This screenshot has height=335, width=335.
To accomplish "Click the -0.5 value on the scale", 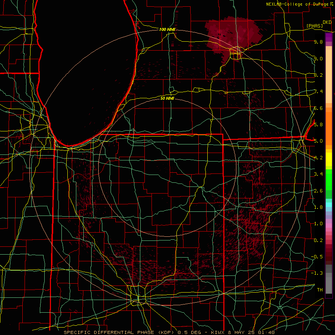I will pos(317,256).
